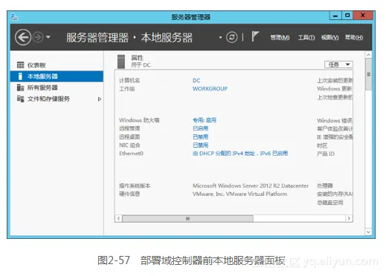Click the 计算机名 label
The width and height of the screenshot is (386, 276).
click(x=129, y=80)
